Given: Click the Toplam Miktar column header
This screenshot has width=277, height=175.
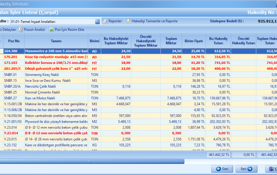Looking at the screenshot, I should click(171, 41).
